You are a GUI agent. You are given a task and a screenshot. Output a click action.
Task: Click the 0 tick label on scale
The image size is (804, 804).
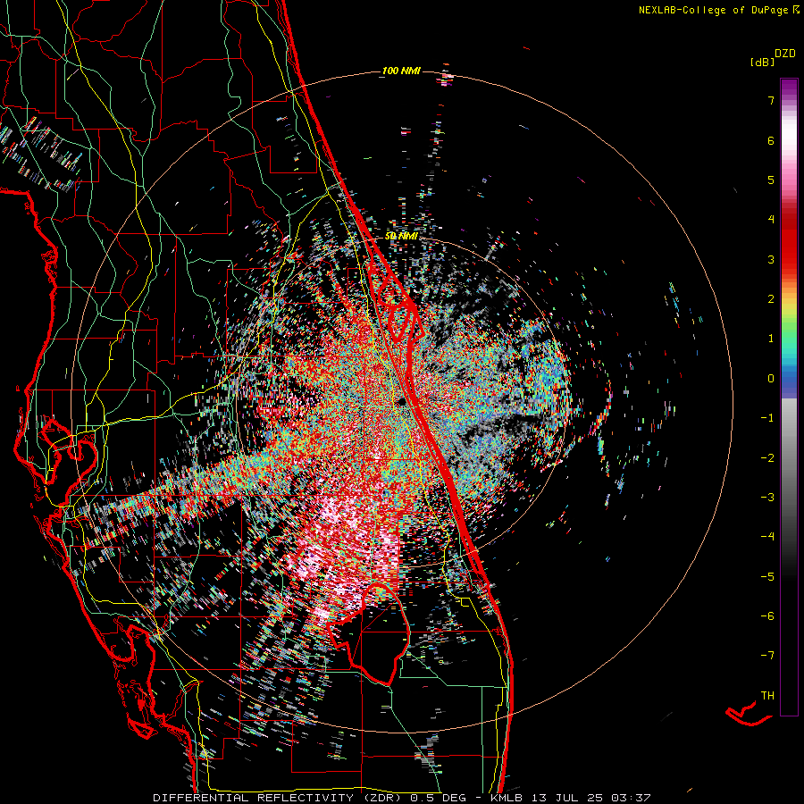click(x=771, y=379)
